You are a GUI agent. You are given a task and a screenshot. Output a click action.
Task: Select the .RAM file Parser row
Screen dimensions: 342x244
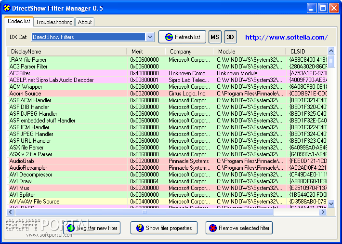pos(167,60)
